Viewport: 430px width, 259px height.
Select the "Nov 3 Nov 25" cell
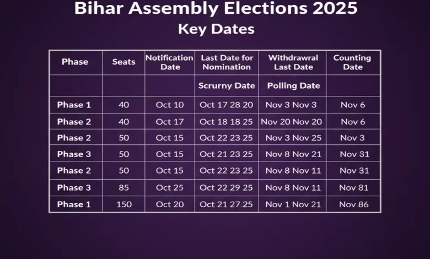pos(293,138)
